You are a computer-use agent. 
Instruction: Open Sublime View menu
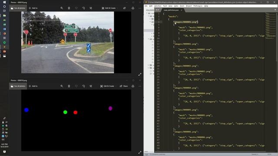tap(170, 6)
